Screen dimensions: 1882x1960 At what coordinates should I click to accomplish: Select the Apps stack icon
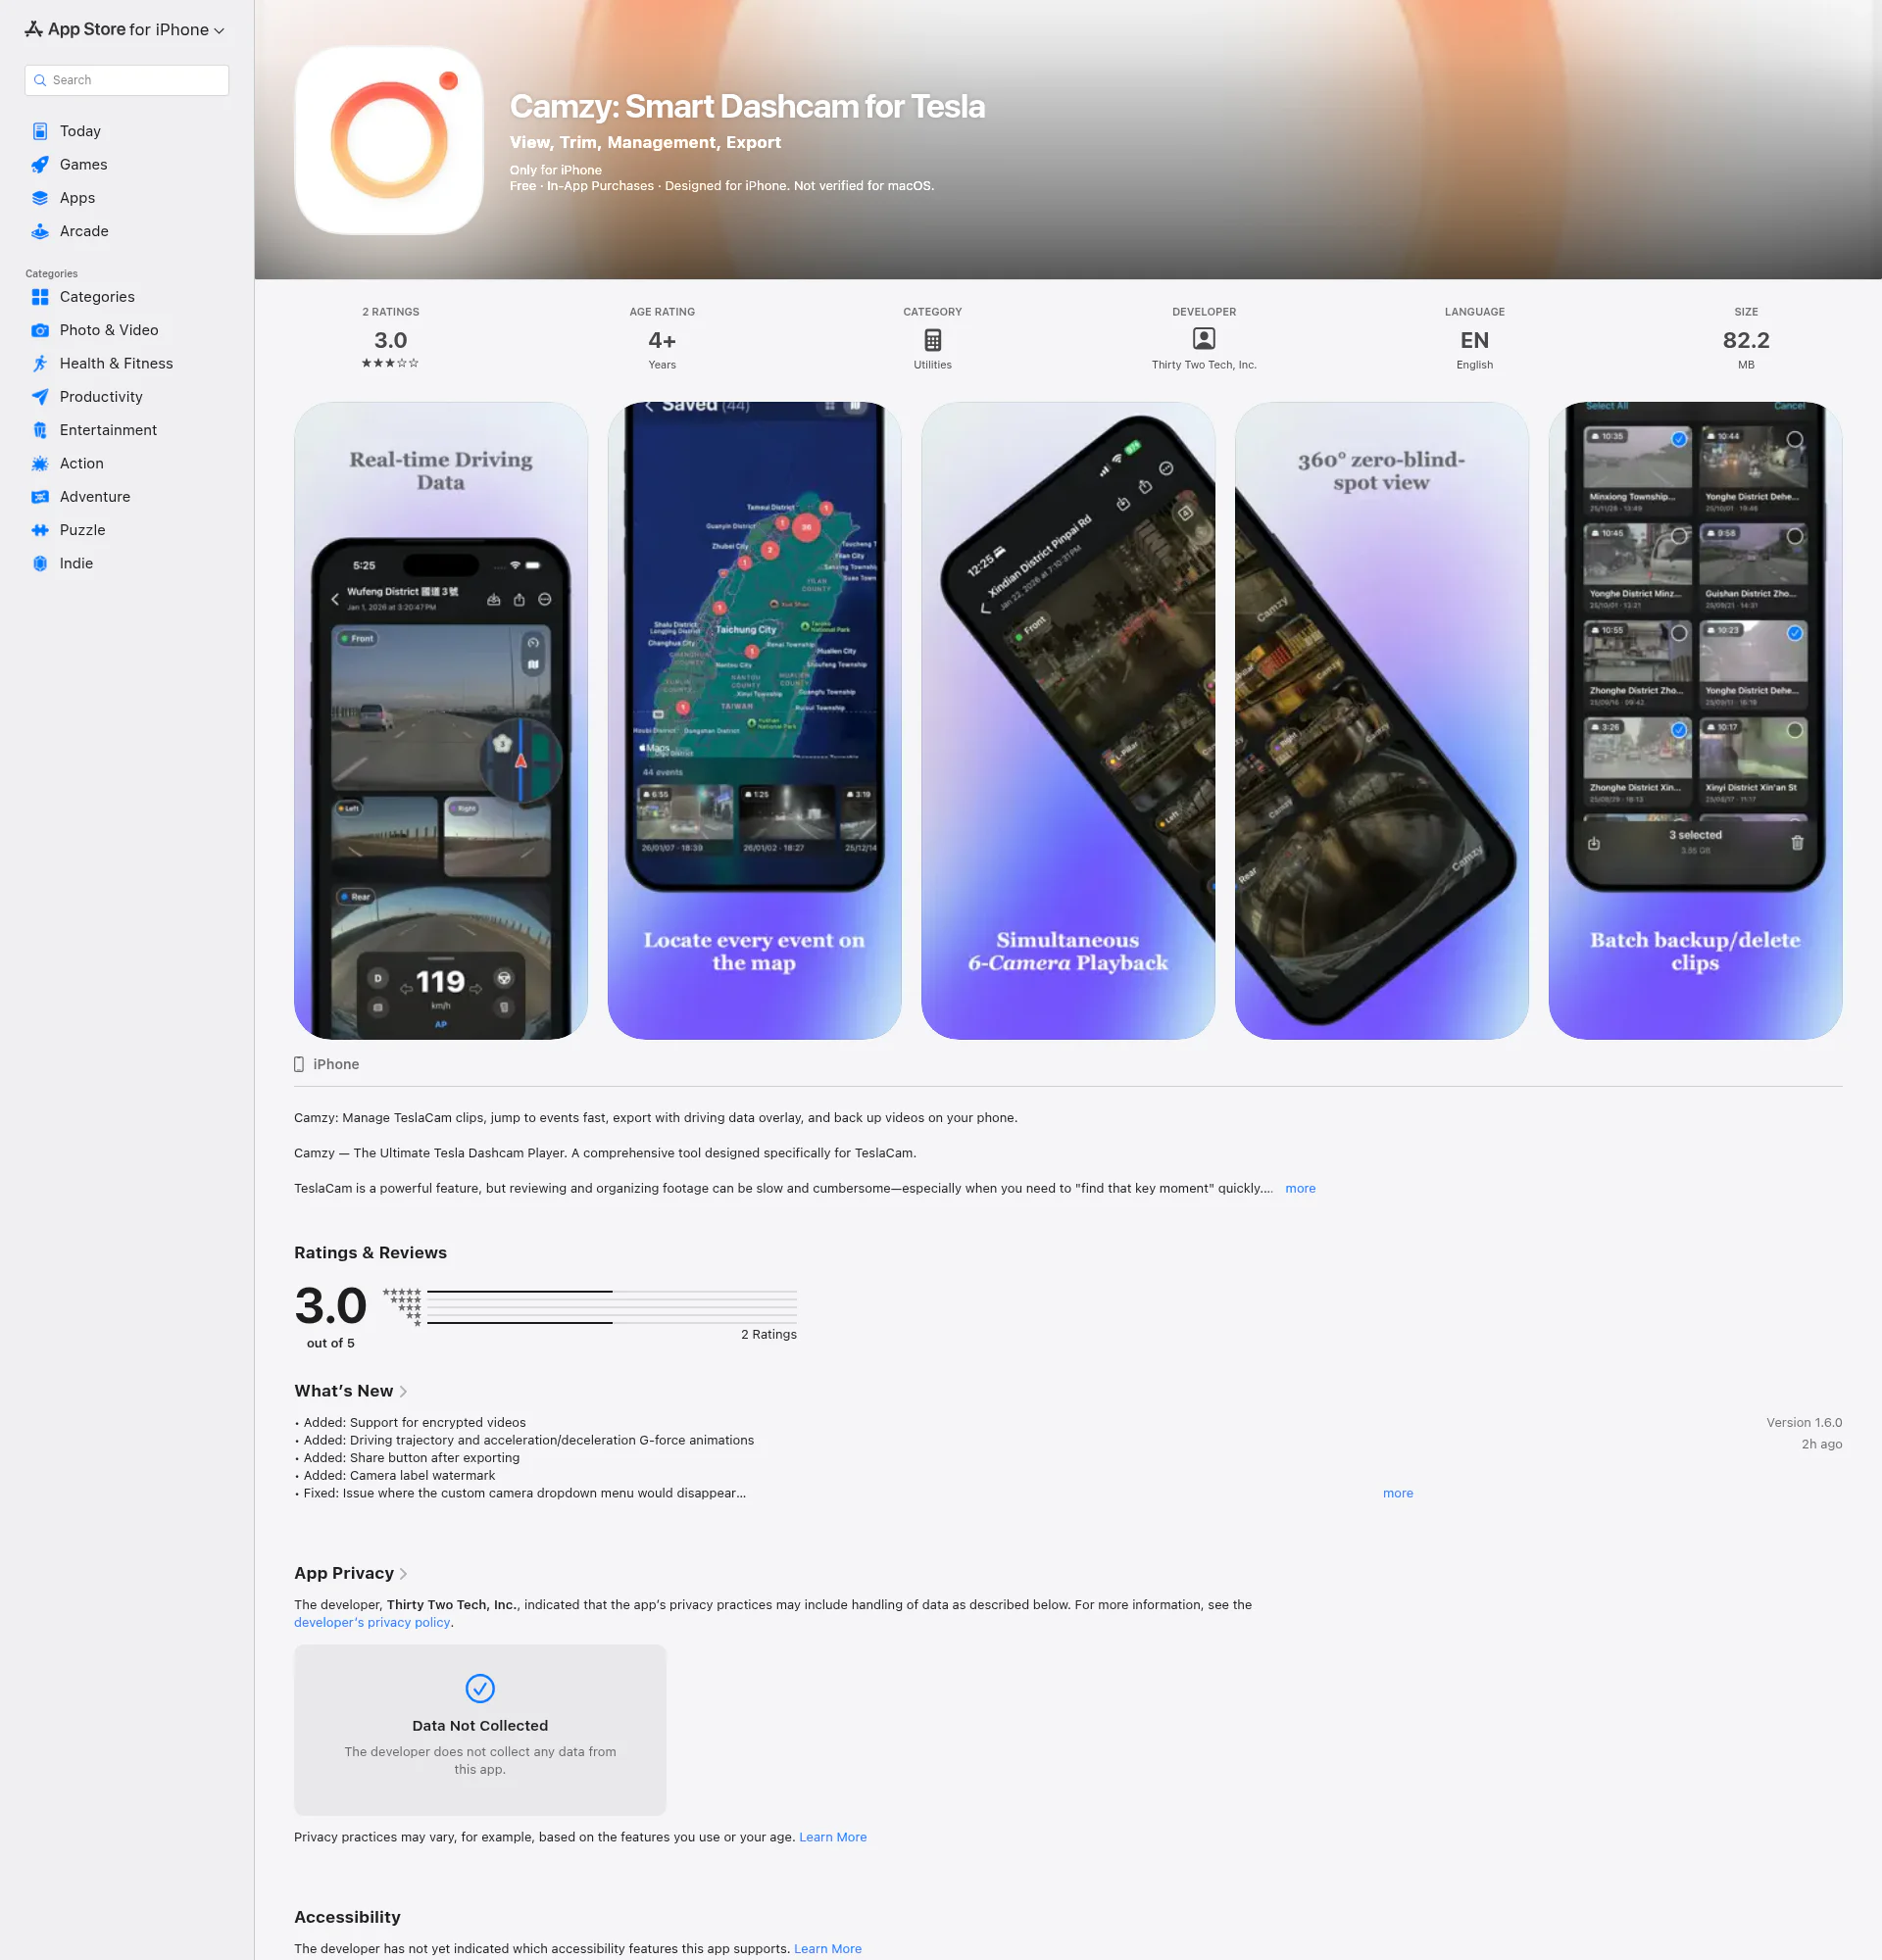tap(40, 198)
